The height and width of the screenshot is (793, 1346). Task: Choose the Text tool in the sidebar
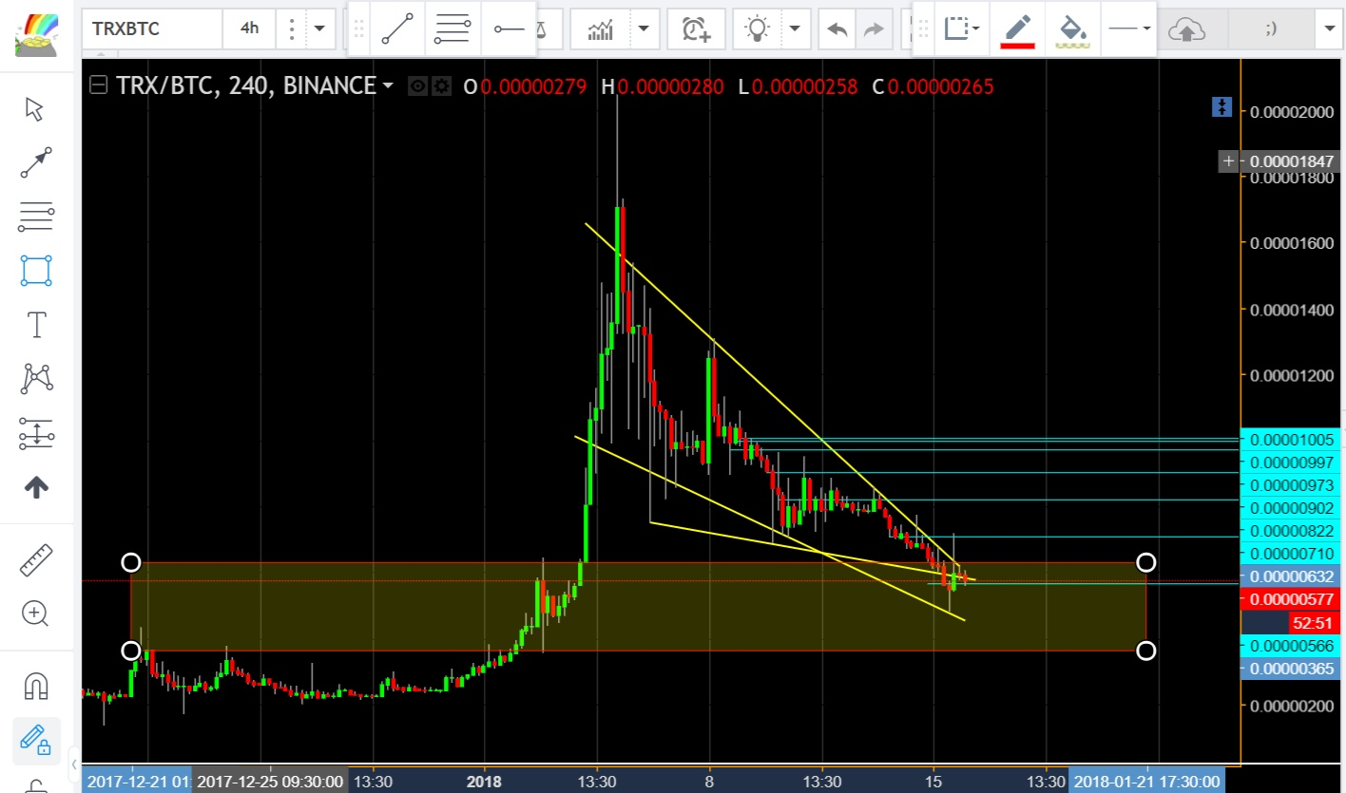[x=36, y=326]
